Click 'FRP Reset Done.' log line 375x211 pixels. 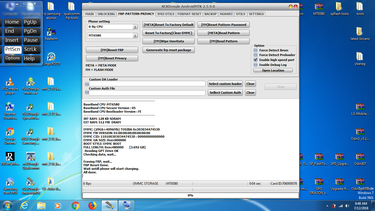[96, 165]
